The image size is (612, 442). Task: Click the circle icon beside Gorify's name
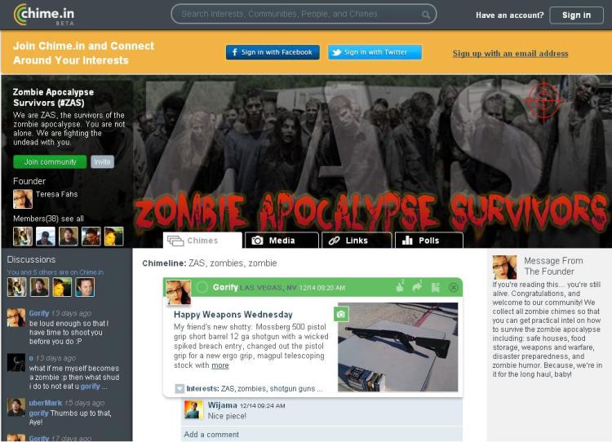click(x=202, y=287)
